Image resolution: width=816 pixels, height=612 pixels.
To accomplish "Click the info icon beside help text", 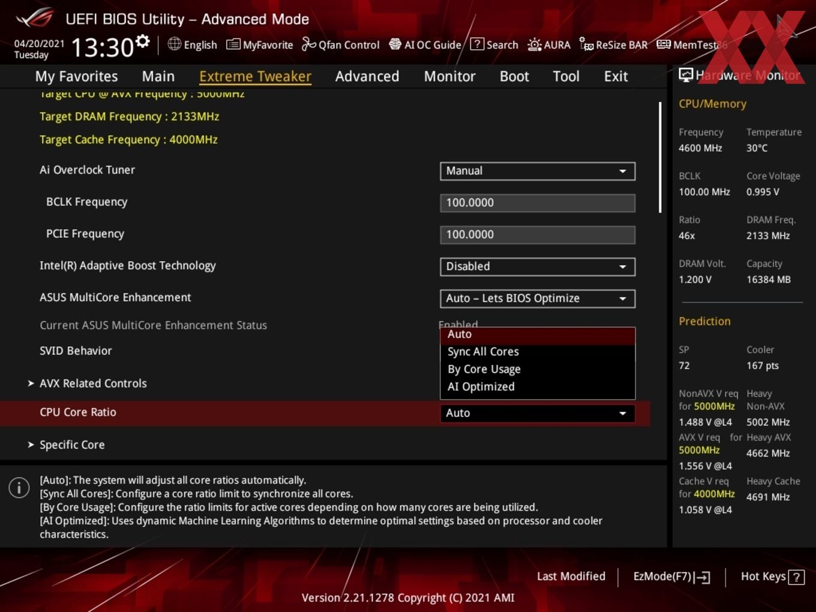I will click(19, 488).
